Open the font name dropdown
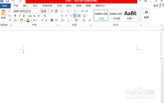The image size is (164, 103). 39,11
